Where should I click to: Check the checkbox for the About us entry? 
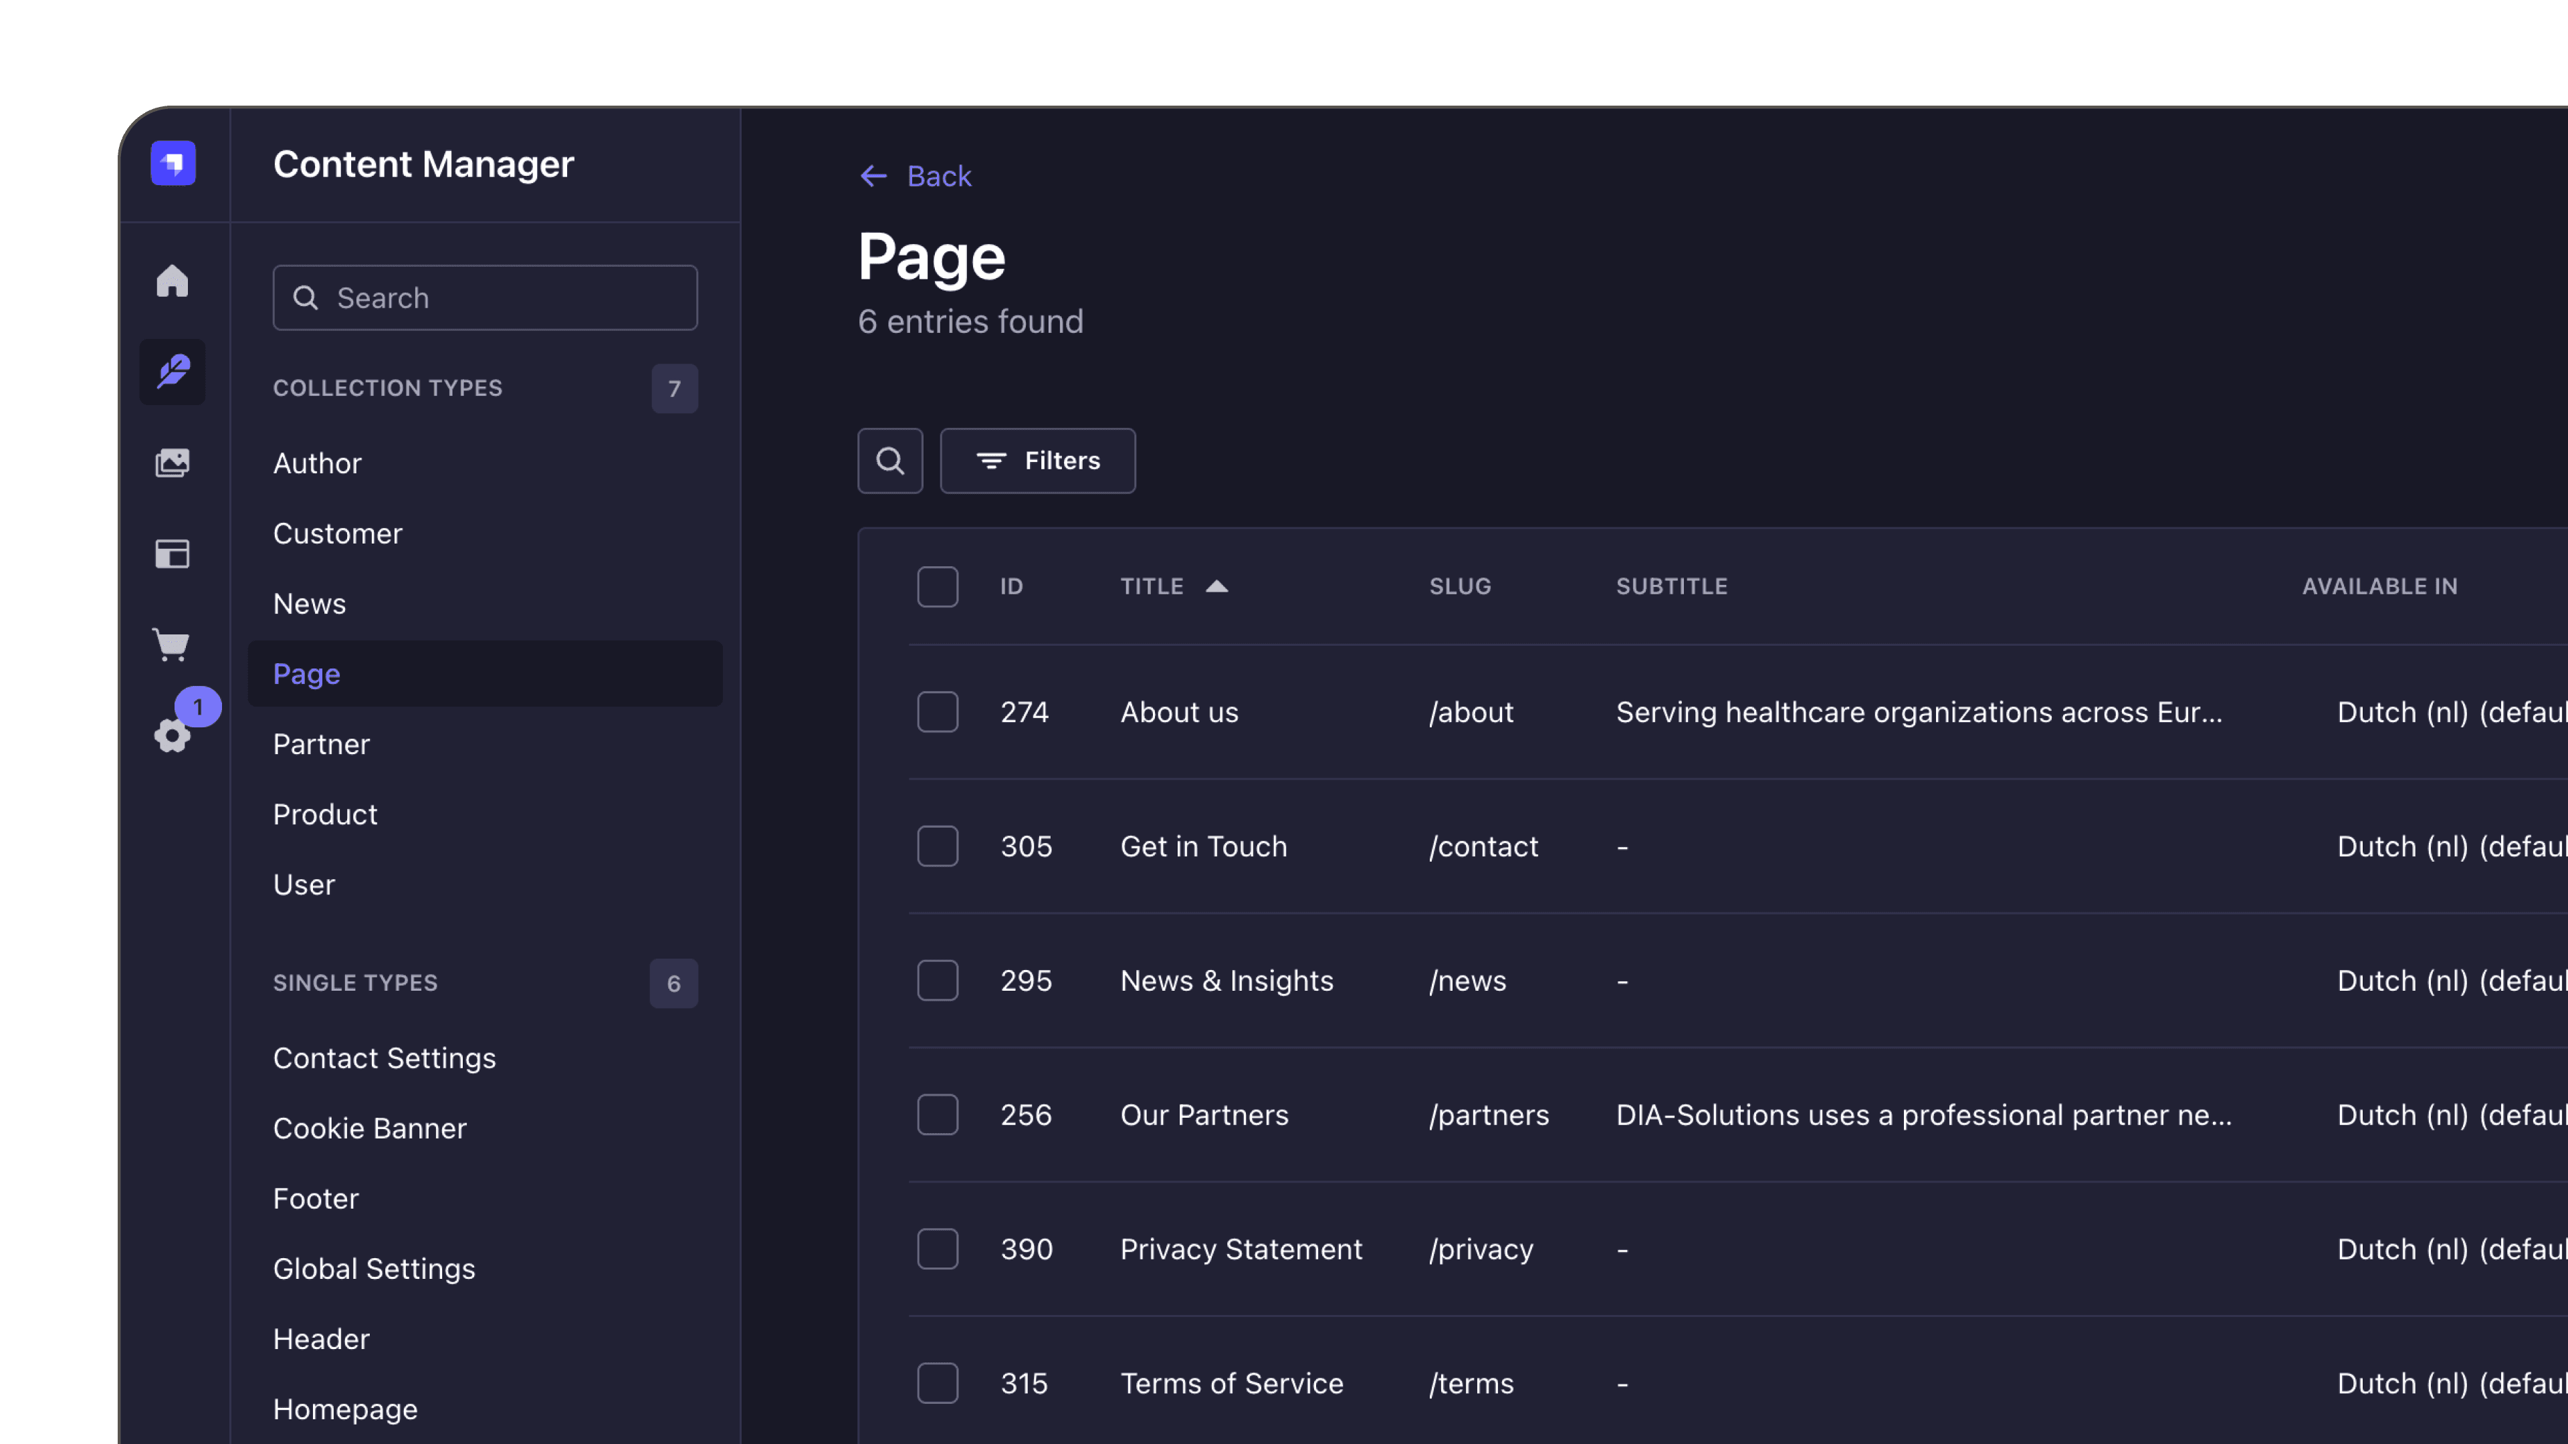click(x=937, y=711)
